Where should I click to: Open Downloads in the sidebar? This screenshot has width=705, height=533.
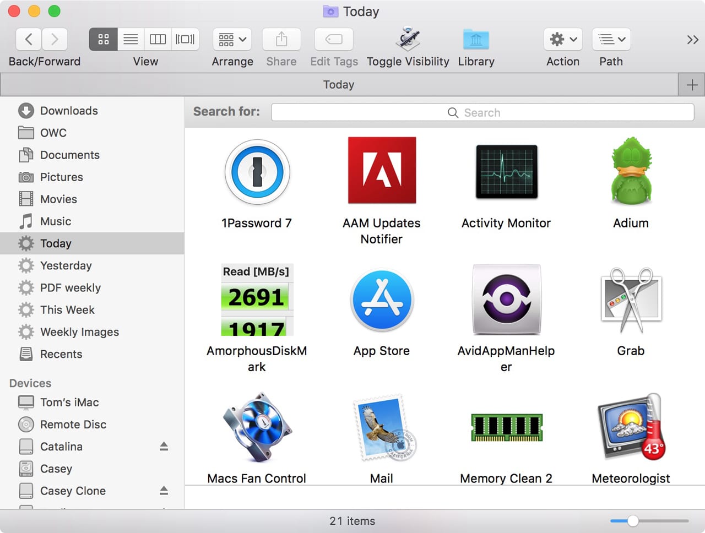(92, 111)
